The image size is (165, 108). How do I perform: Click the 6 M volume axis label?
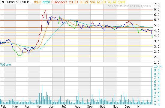coord(157,82)
